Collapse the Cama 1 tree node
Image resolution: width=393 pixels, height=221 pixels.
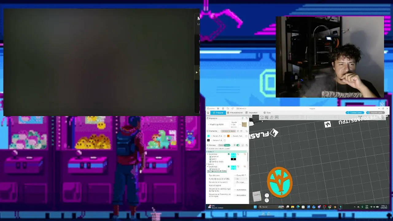pyautogui.click(x=208, y=152)
